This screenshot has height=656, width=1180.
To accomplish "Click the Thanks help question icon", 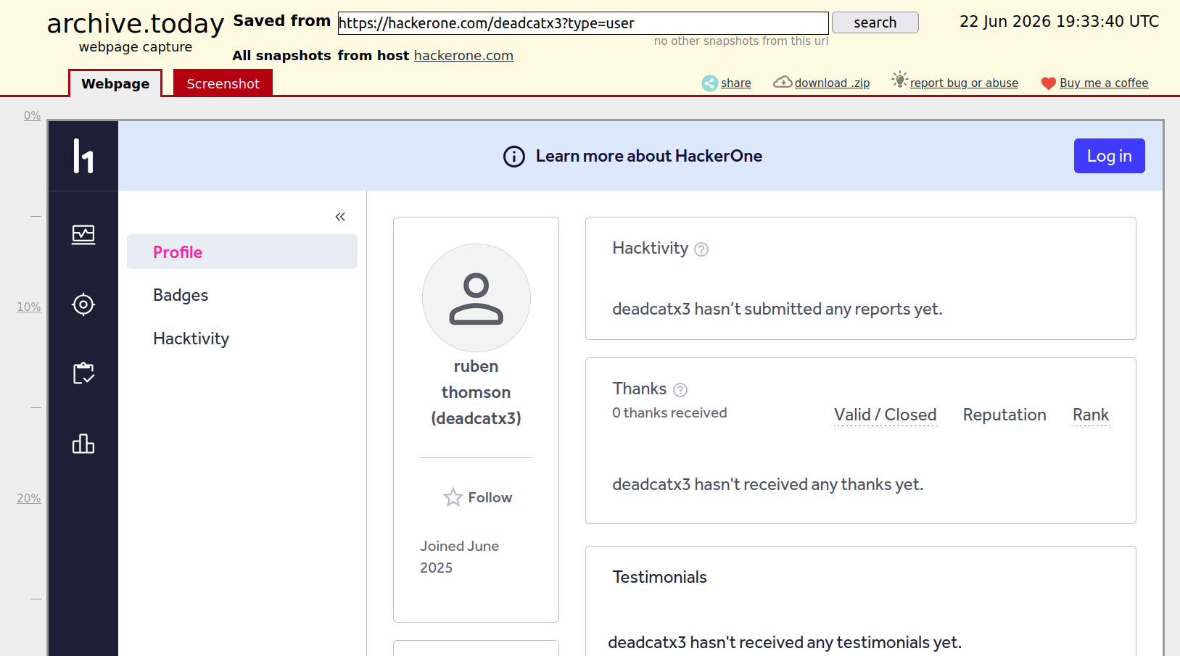I will pyautogui.click(x=680, y=390).
